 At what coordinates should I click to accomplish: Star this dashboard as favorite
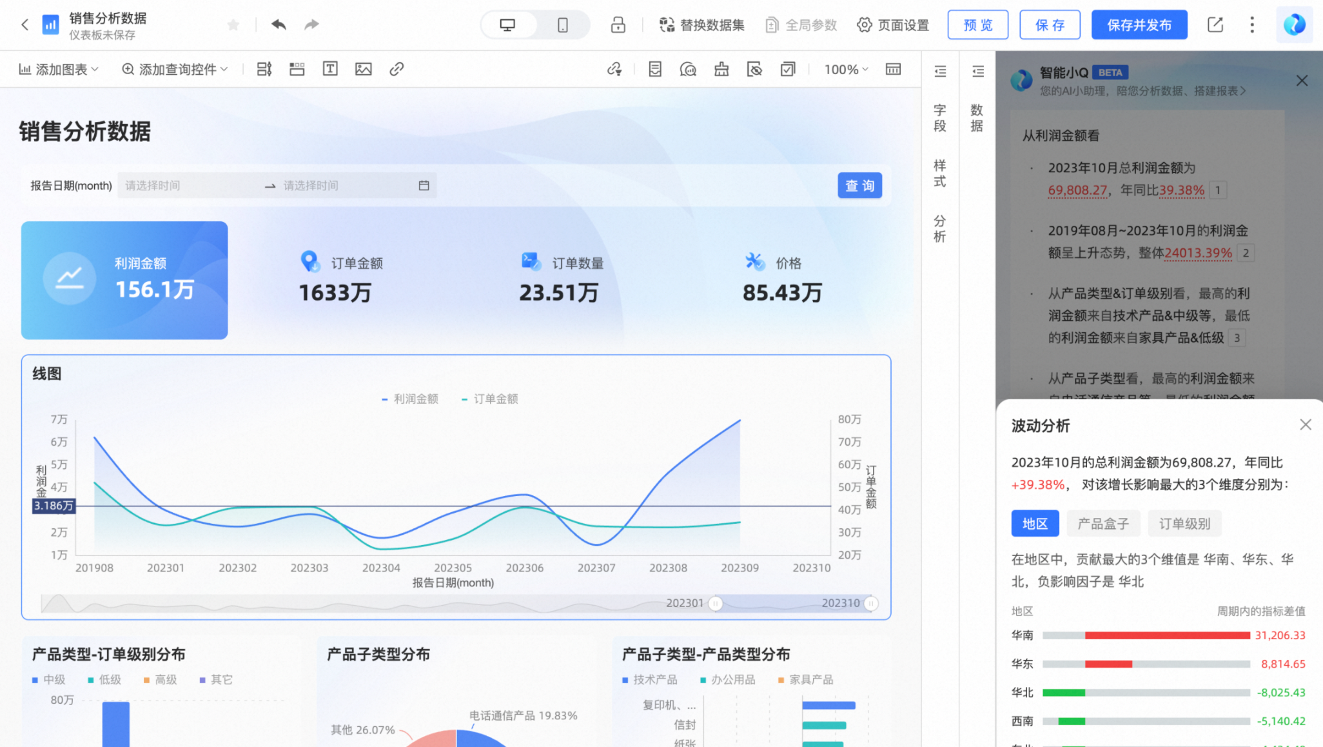tap(233, 25)
